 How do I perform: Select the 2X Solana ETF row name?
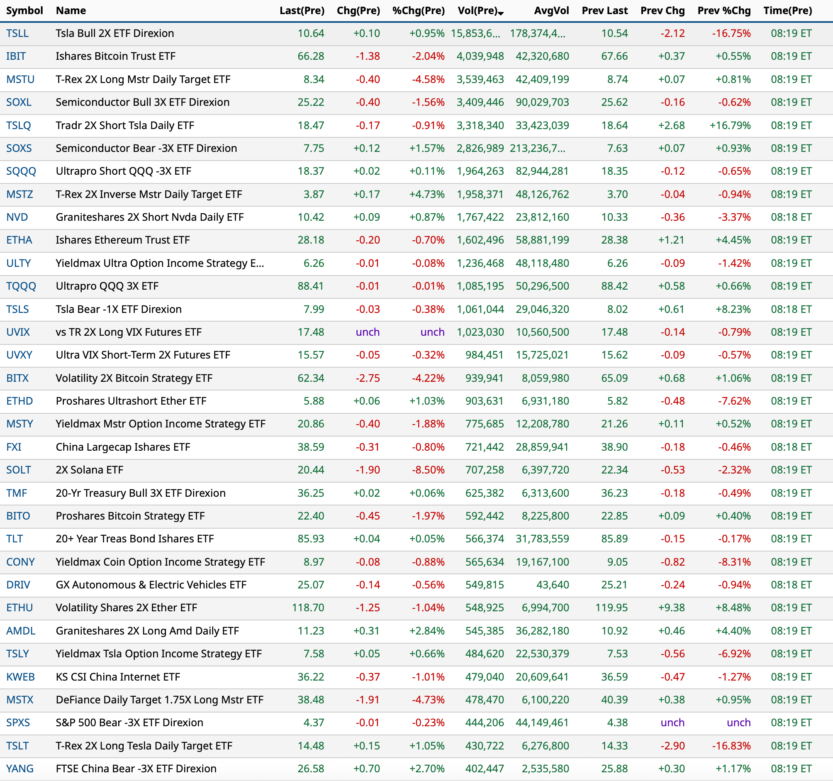pyautogui.click(x=89, y=470)
